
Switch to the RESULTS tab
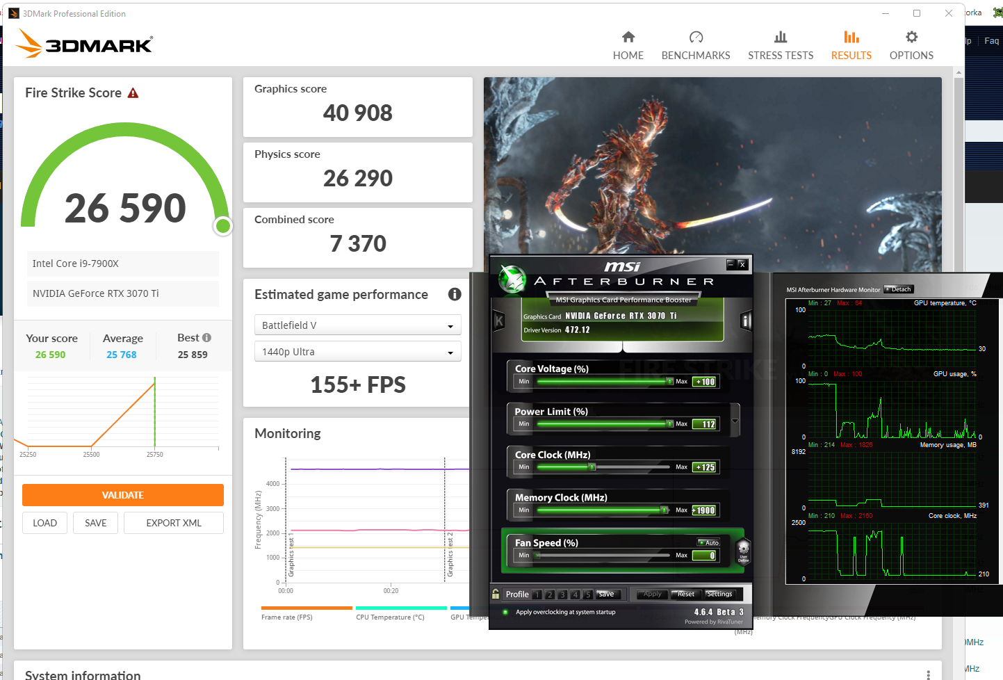click(x=851, y=45)
